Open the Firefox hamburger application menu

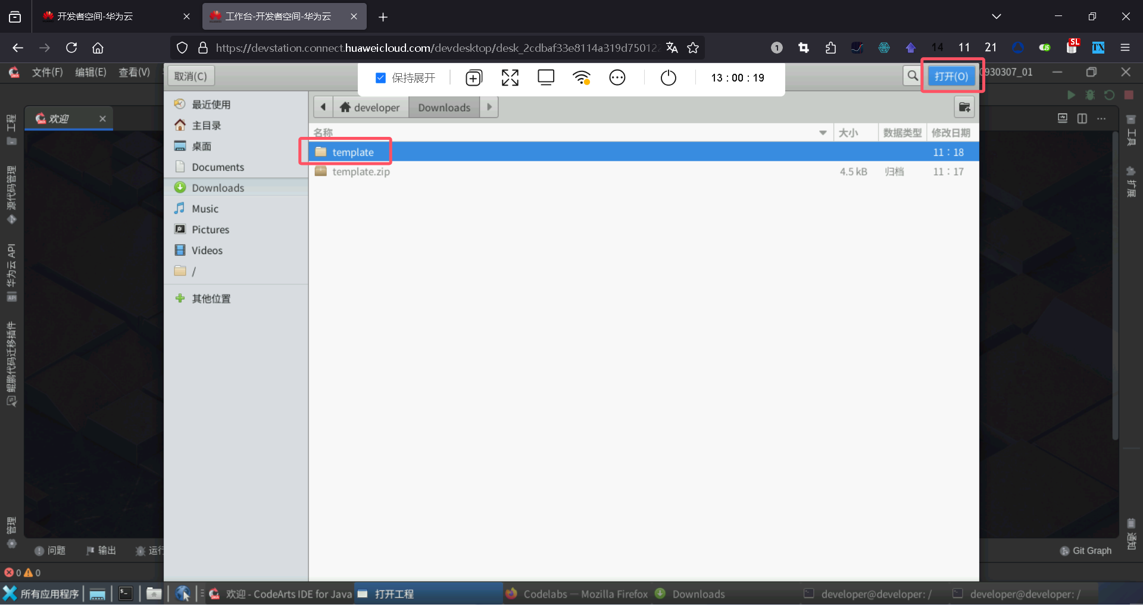(x=1125, y=48)
